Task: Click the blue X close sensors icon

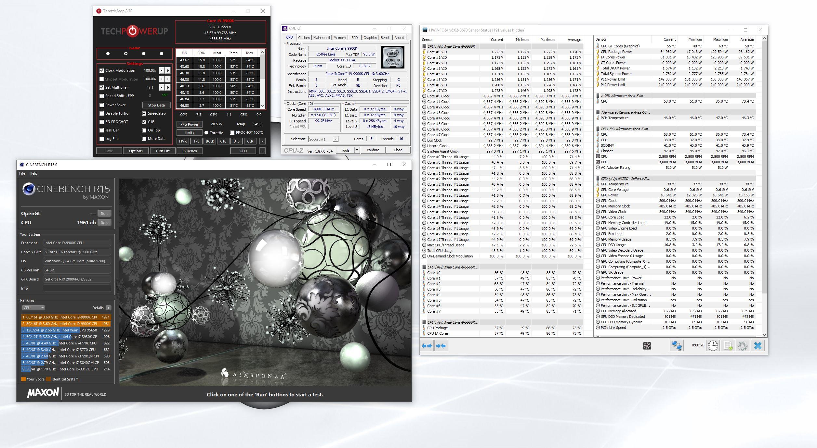Action: [758, 346]
